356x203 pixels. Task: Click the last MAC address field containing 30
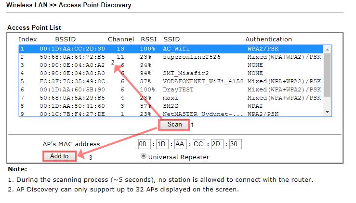pyautogui.click(x=235, y=144)
